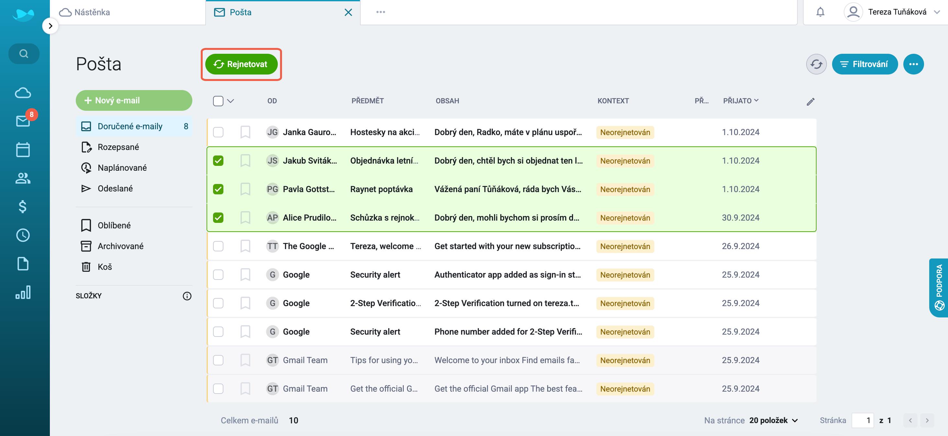Open the Koš trash folder
The image size is (948, 436).
click(x=134, y=267)
